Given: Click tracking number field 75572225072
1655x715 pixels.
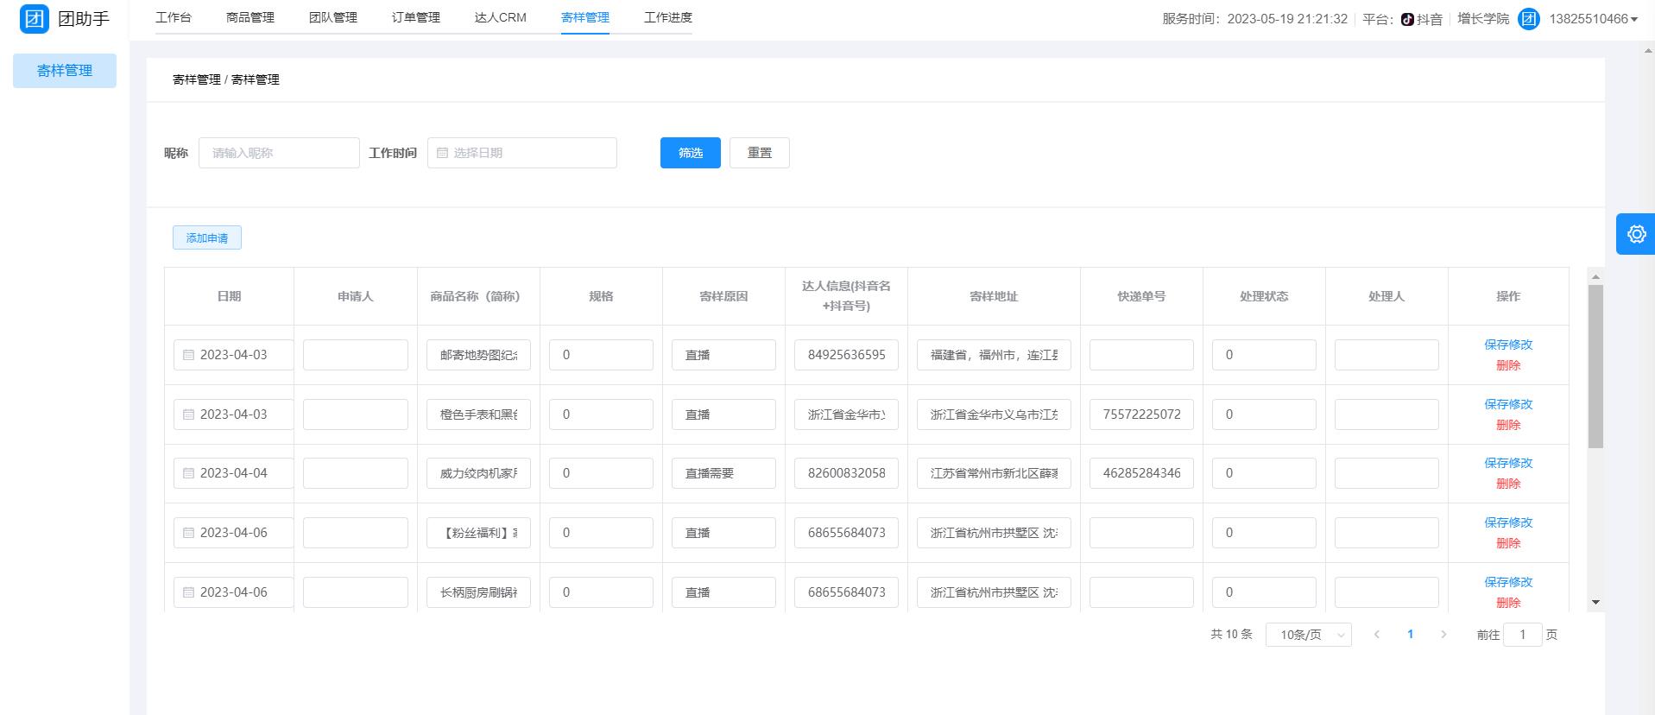Looking at the screenshot, I should 1141,414.
